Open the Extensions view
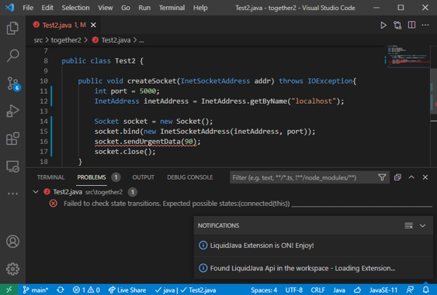This screenshot has width=437, height=295. point(12,138)
